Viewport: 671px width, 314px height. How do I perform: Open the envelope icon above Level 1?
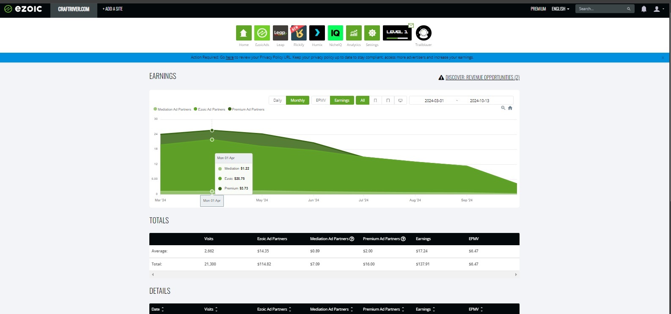click(411, 25)
